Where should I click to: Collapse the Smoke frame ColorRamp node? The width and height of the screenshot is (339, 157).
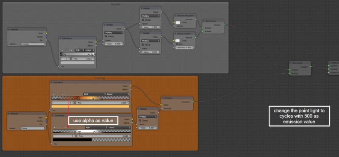[x=60, y=38]
